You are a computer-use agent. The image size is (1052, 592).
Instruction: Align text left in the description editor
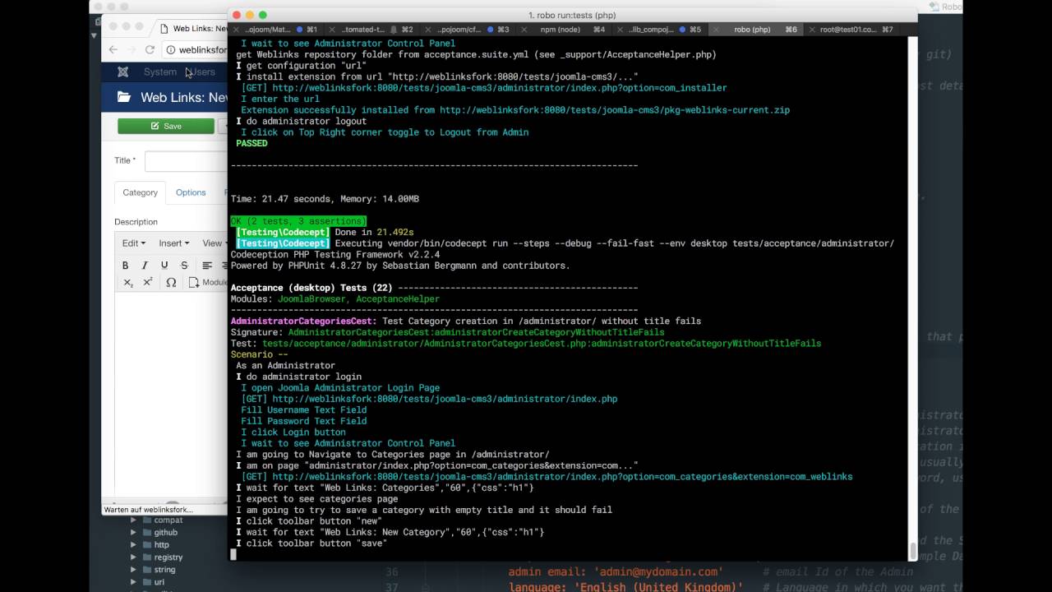(207, 266)
